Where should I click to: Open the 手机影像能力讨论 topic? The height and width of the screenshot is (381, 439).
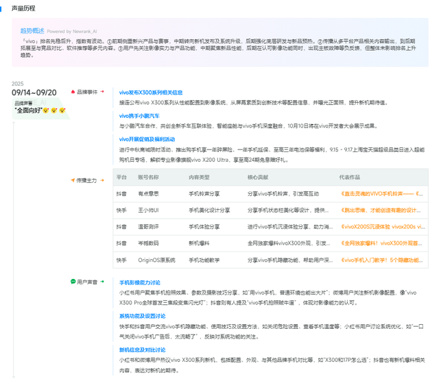pos(140,282)
